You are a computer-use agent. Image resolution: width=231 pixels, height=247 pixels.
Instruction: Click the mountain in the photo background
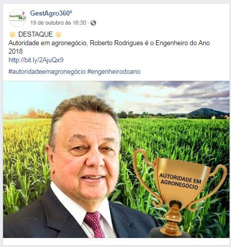click(207, 112)
